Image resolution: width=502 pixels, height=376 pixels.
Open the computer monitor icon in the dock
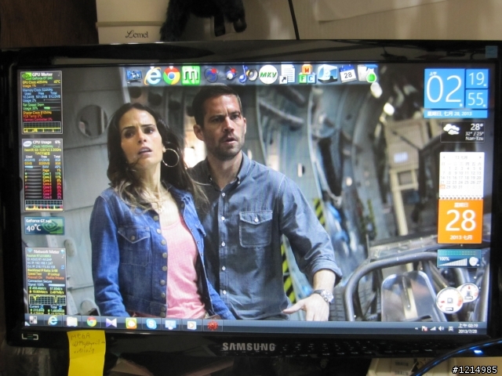pyautogui.click(x=134, y=76)
